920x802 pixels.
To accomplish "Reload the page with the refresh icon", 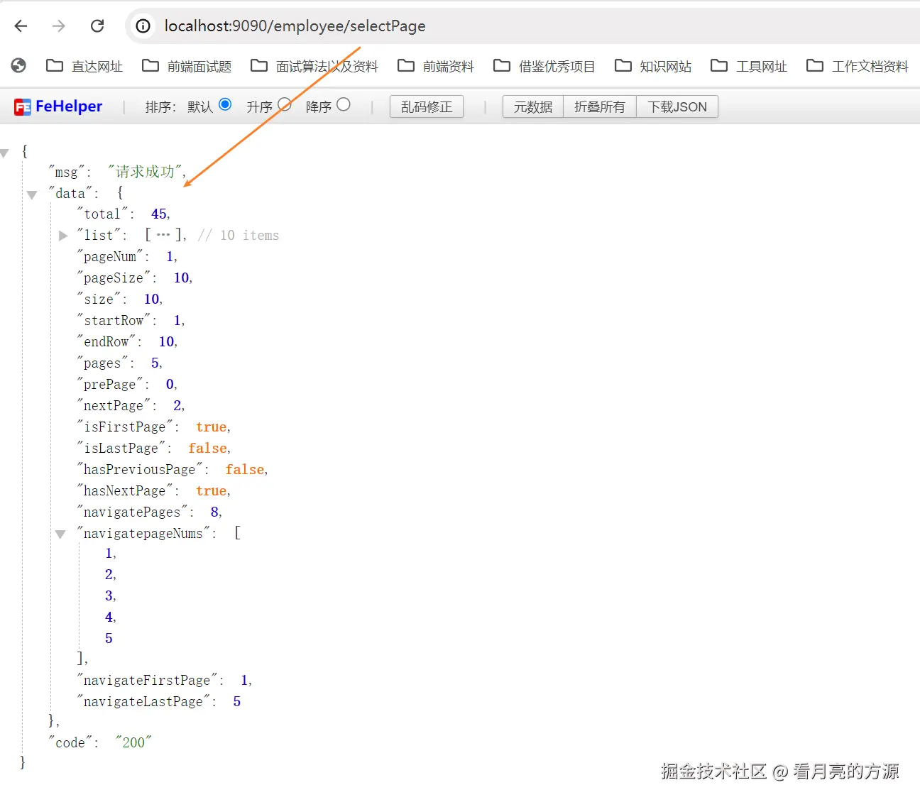I will 97,26.
